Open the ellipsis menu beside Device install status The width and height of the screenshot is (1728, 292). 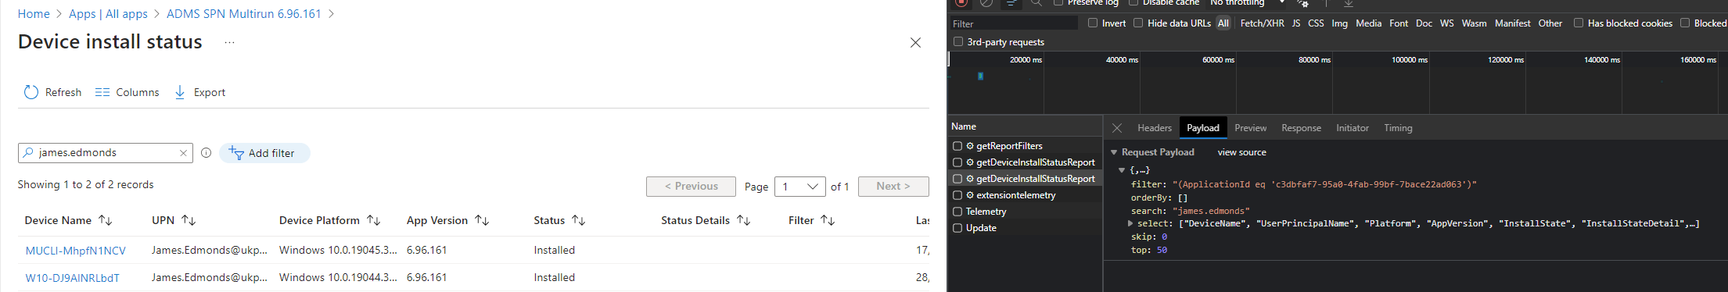pos(229,42)
